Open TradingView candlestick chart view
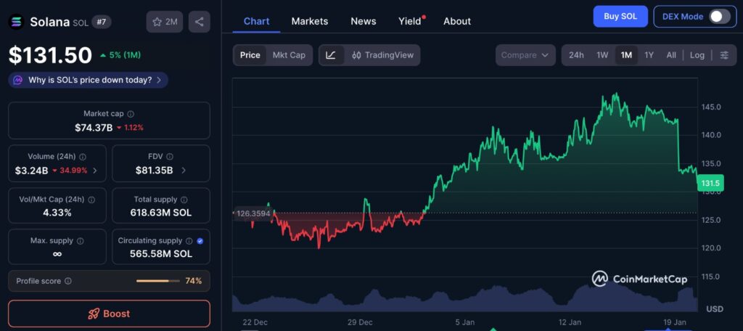Screen dimensions: 743x331 click(383, 55)
